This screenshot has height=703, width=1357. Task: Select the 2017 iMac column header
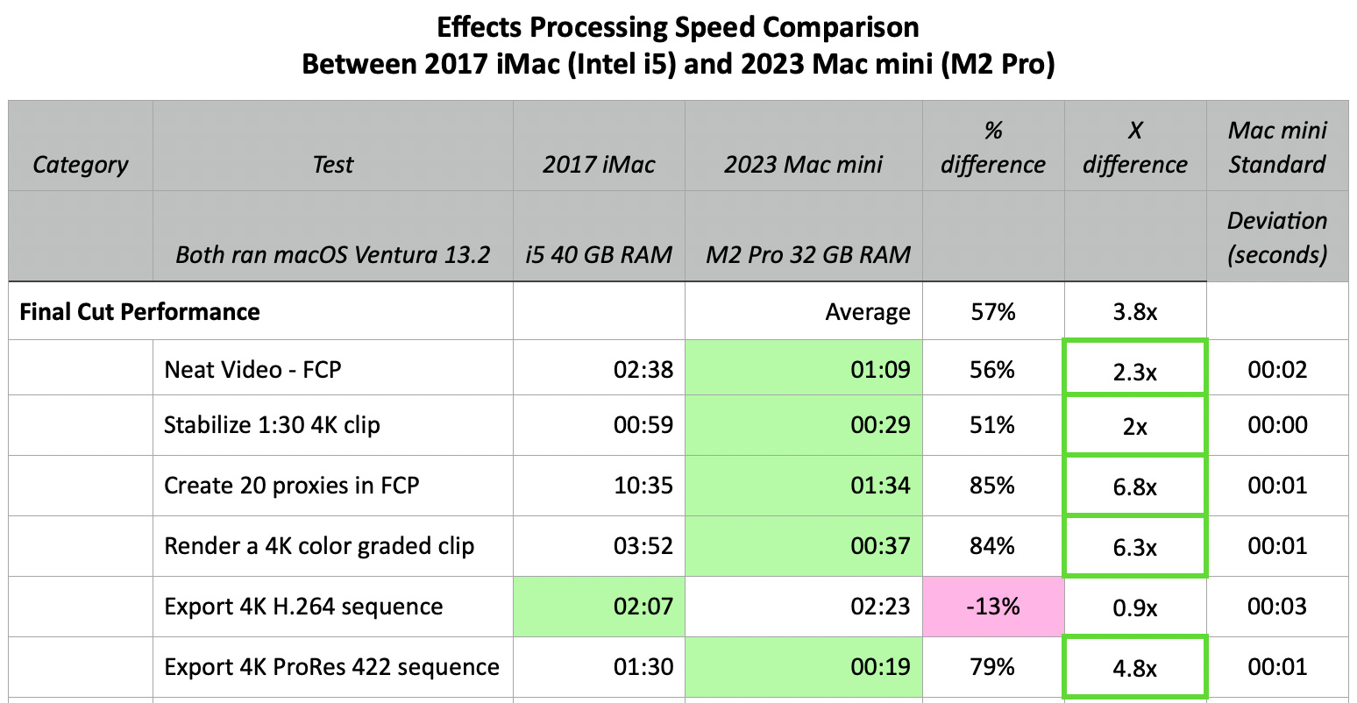click(x=598, y=164)
